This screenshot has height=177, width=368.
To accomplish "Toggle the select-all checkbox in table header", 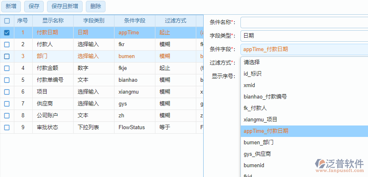I will click(x=7, y=21).
